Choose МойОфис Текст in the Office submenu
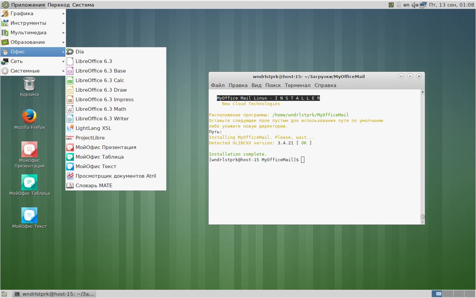 [116, 166]
